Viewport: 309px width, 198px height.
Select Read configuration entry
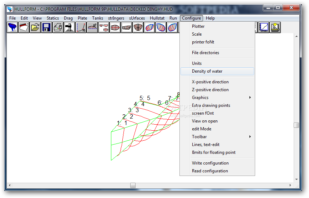tap(217, 171)
